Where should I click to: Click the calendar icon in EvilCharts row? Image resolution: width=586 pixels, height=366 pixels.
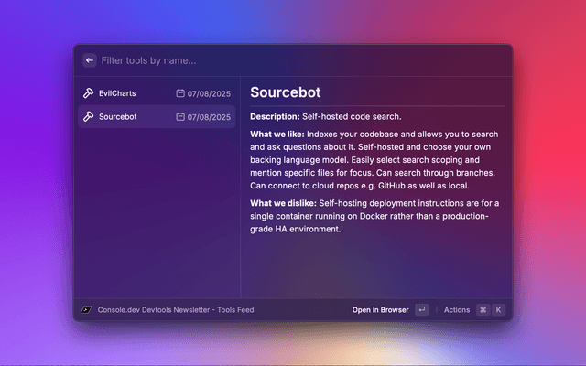pos(180,93)
